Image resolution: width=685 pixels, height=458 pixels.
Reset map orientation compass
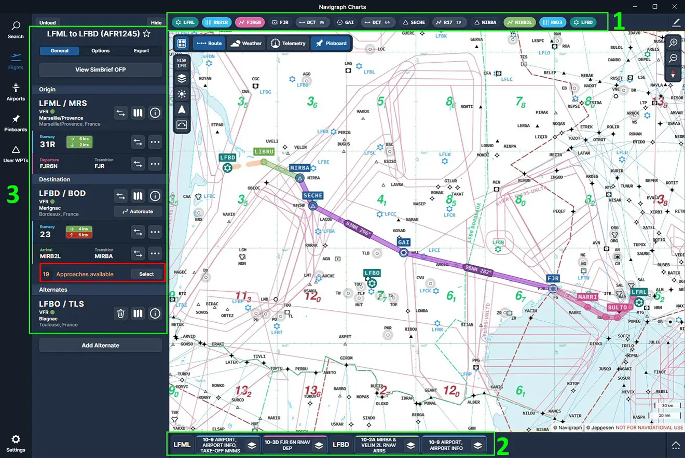tap(673, 74)
